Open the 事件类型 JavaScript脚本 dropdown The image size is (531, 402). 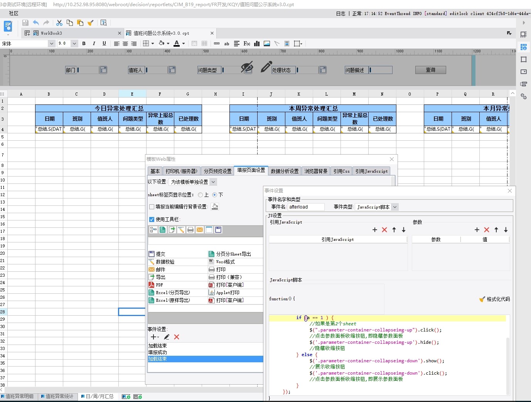pyautogui.click(x=394, y=207)
